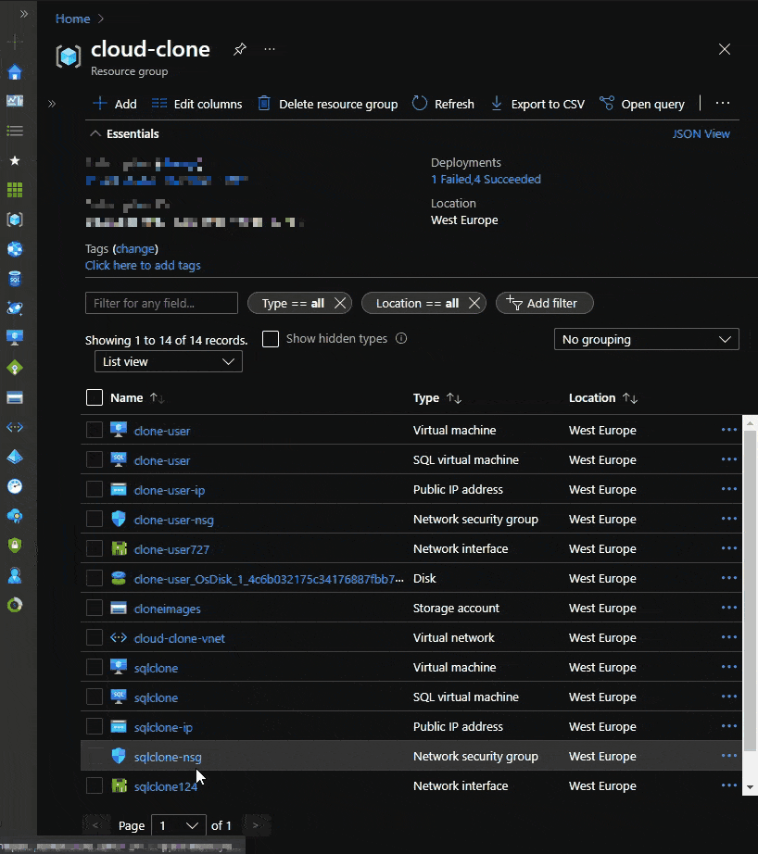This screenshot has width=758, height=854.
Task: Expand the left sidebar double-chevron
Action: pos(23,14)
